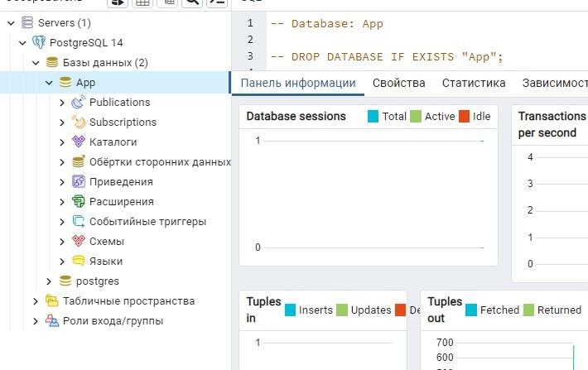Collapse the App database node

point(49,83)
